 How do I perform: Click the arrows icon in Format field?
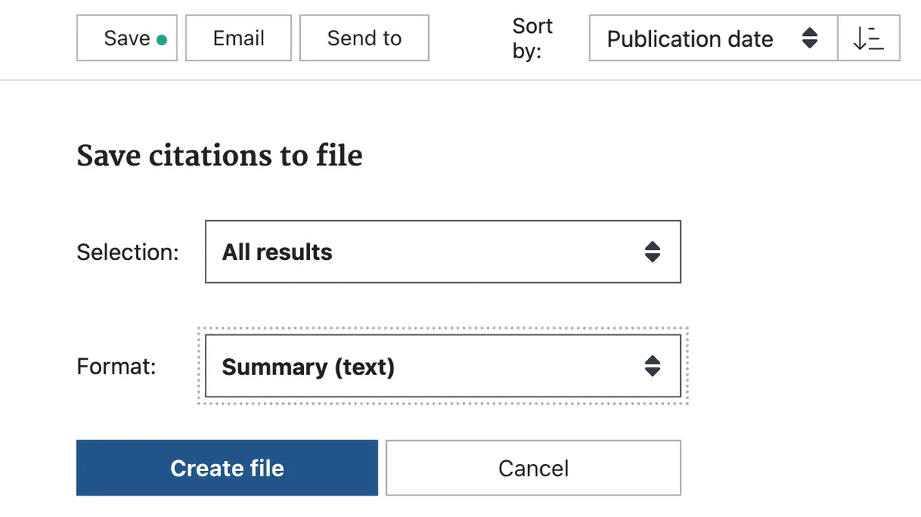(652, 367)
